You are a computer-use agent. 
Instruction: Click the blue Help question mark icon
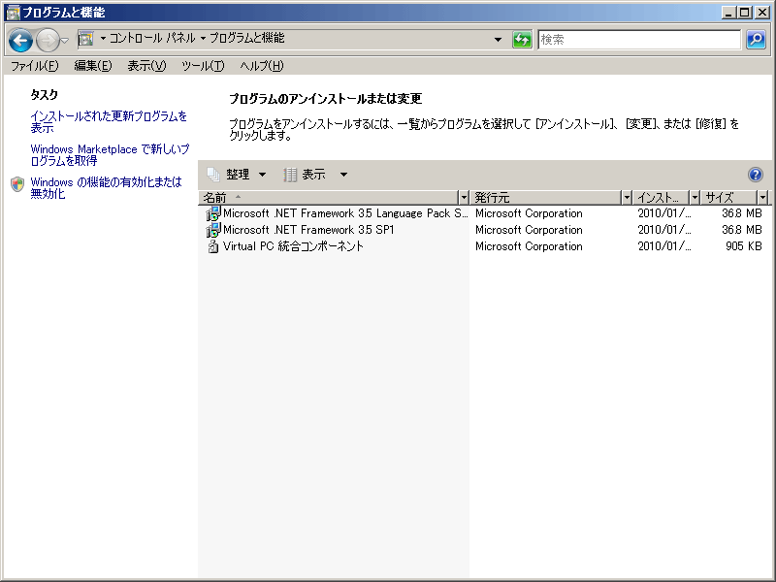pyautogui.click(x=756, y=175)
